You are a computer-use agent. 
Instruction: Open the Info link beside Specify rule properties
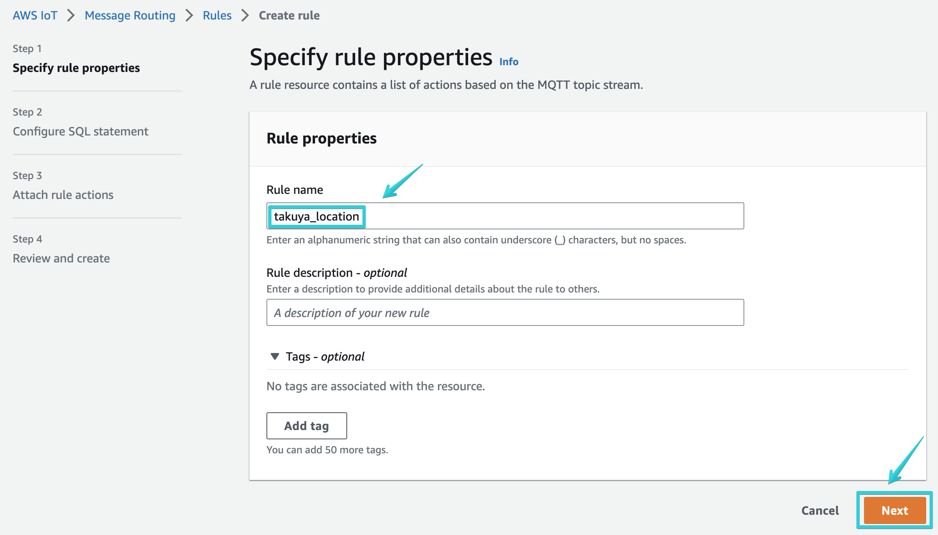509,61
